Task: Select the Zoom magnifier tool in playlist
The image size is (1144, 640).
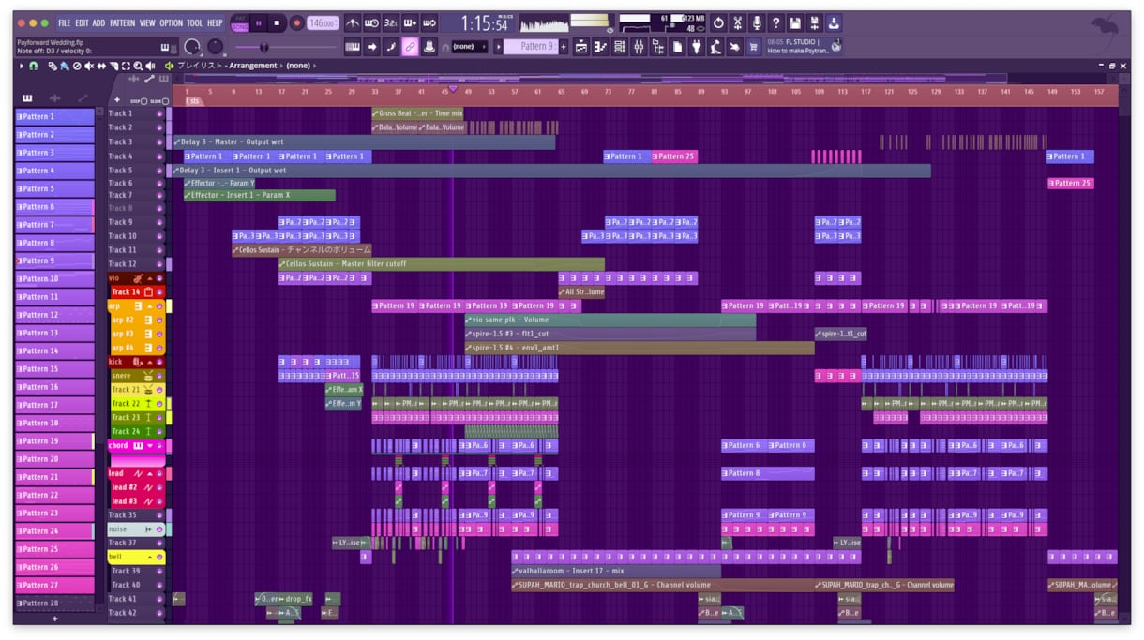Action: pos(138,66)
